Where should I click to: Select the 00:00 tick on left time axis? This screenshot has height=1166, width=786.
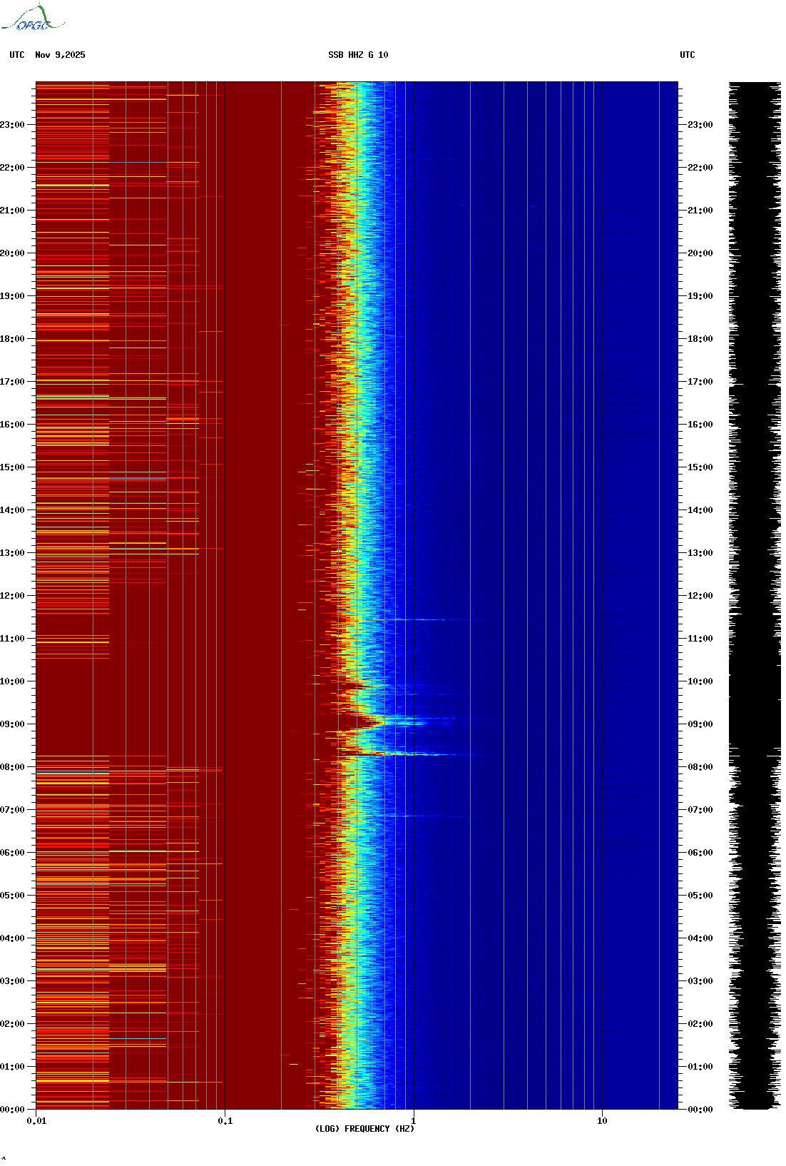(13, 1110)
